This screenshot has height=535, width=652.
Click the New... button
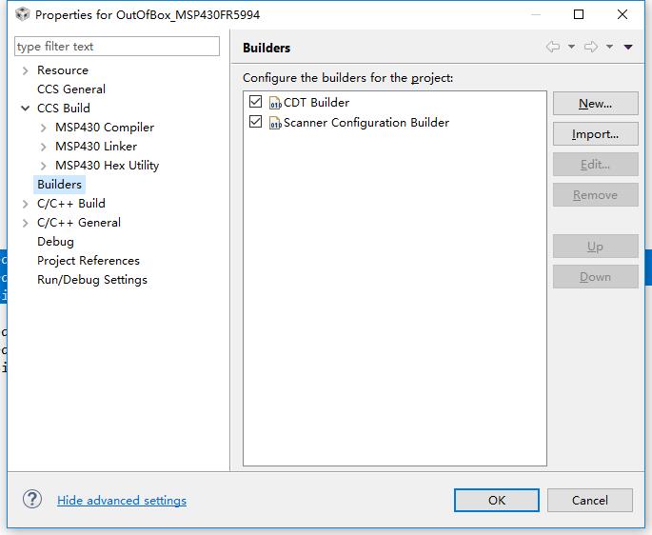click(595, 104)
